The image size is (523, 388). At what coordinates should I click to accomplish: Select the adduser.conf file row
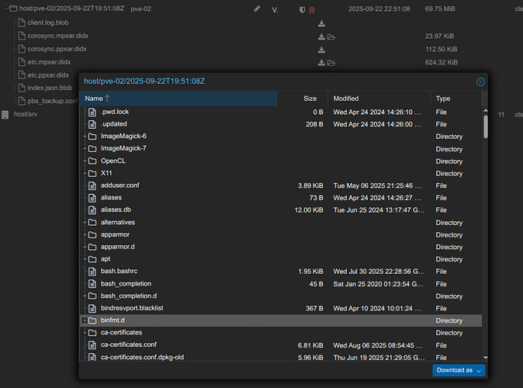(119, 185)
